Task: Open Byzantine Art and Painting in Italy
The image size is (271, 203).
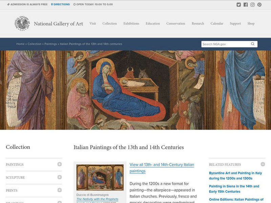Action: [x=235, y=176]
